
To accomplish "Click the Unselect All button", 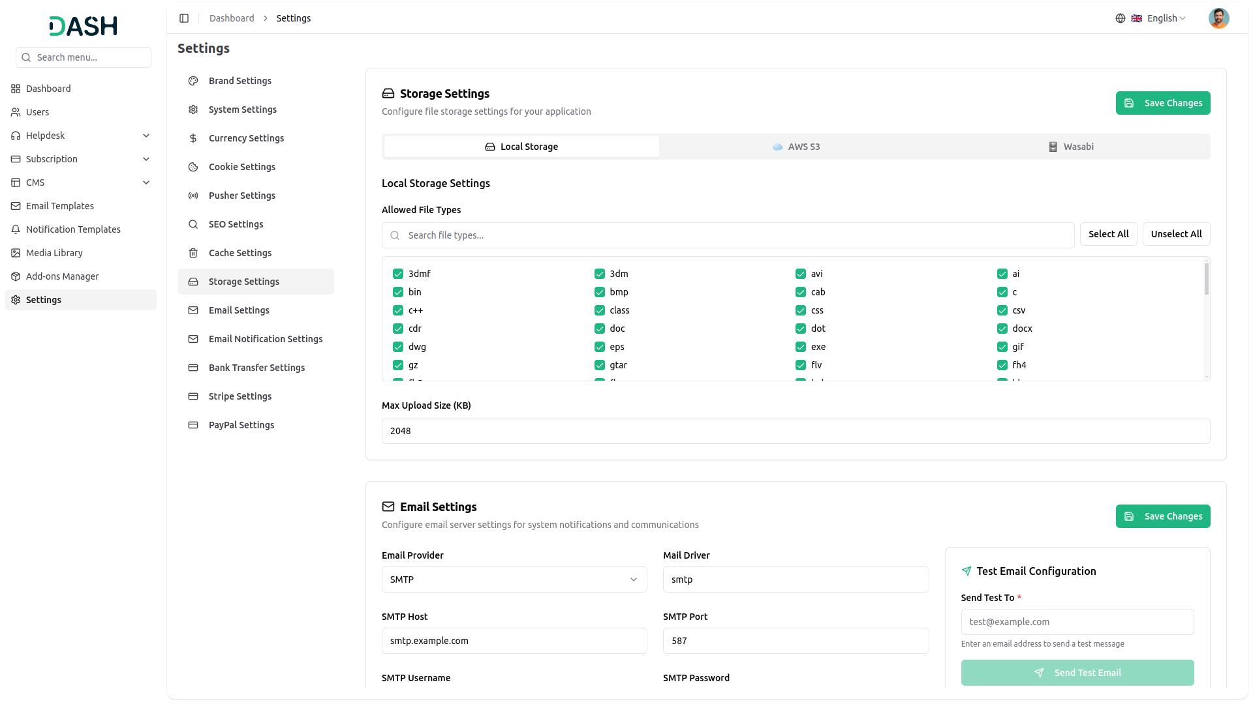I will click(1176, 234).
